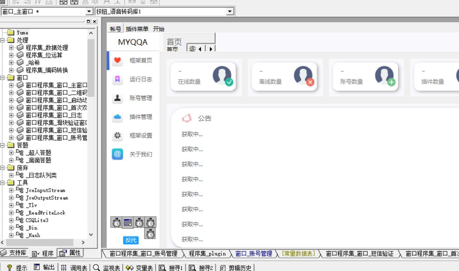Expand the _超人答题 class node
The width and height of the screenshot is (459, 271).
[x=11, y=153]
